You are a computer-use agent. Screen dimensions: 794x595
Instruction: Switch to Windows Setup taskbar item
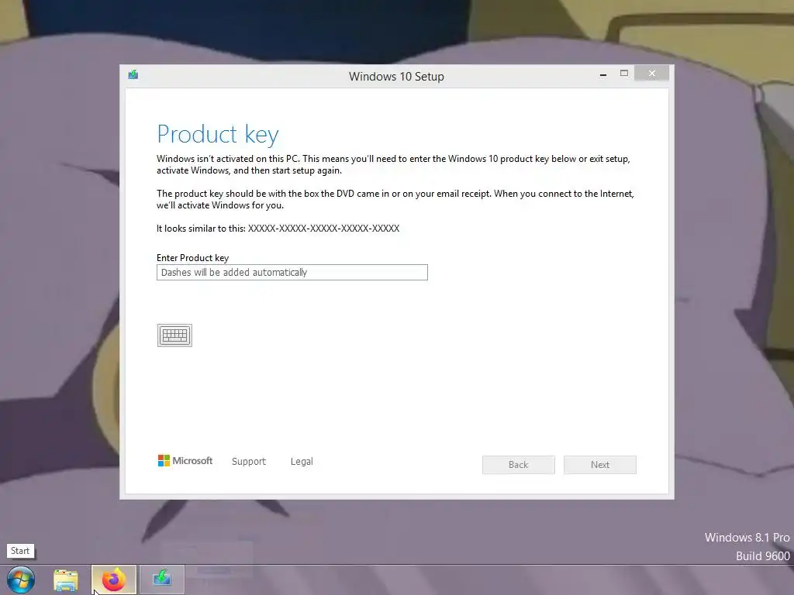pos(162,580)
